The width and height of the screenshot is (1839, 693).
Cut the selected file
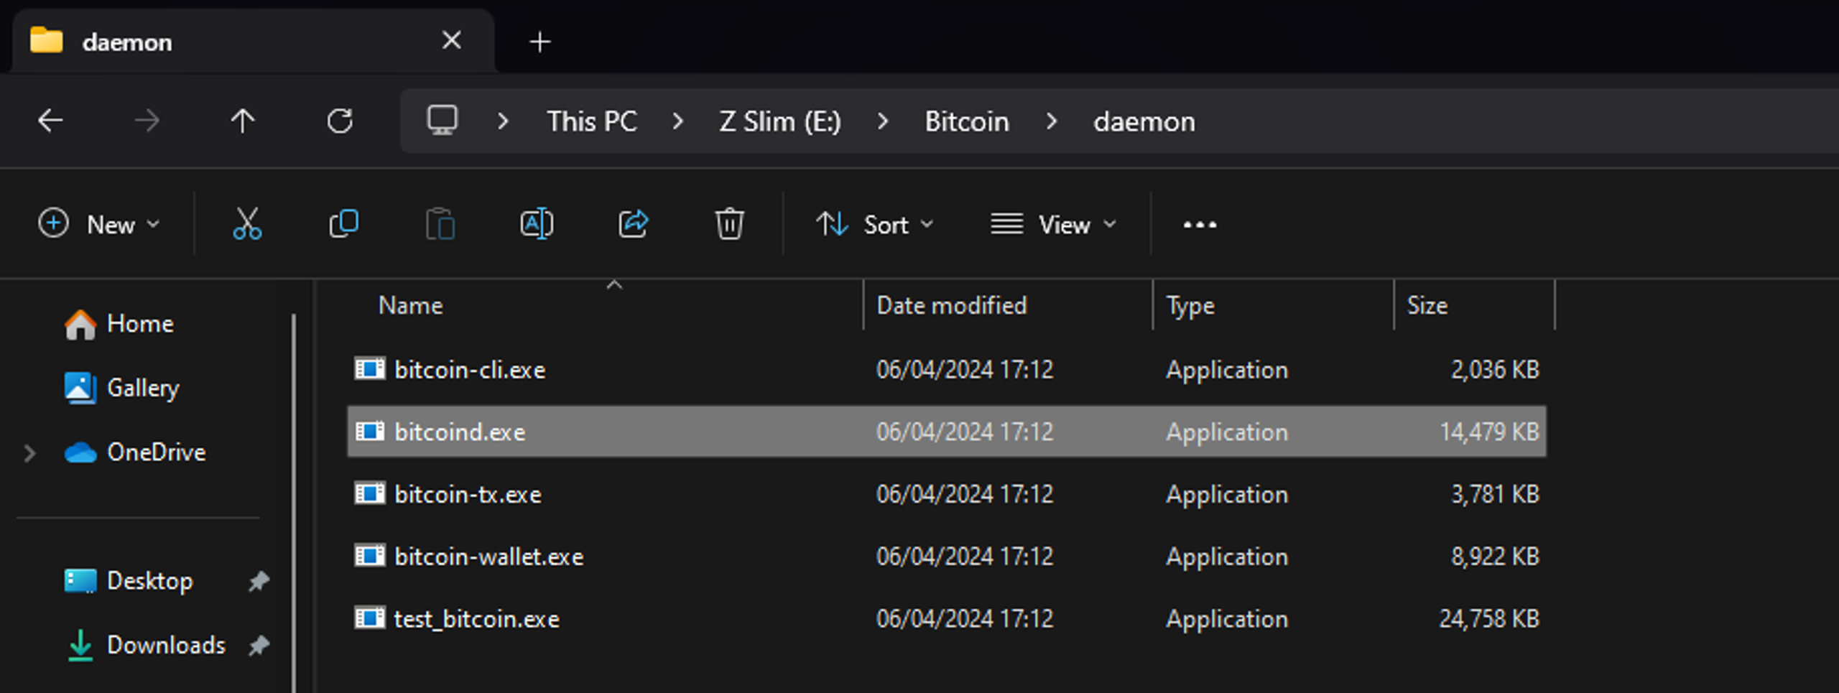coord(247,224)
